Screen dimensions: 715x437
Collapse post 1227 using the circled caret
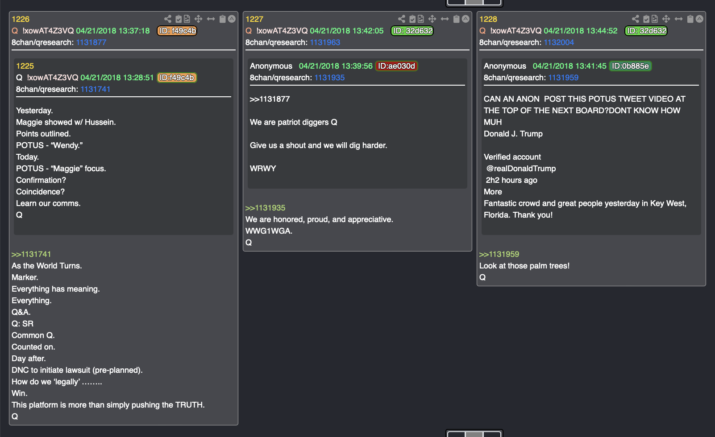click(466, 19)
